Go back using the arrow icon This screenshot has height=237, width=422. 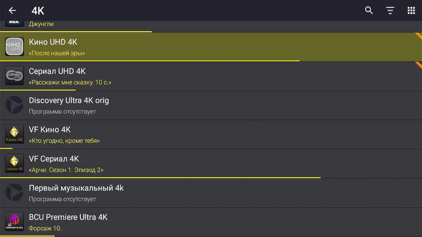coord(12,11)
